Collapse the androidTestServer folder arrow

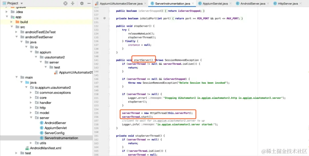(x=17, y=37)
